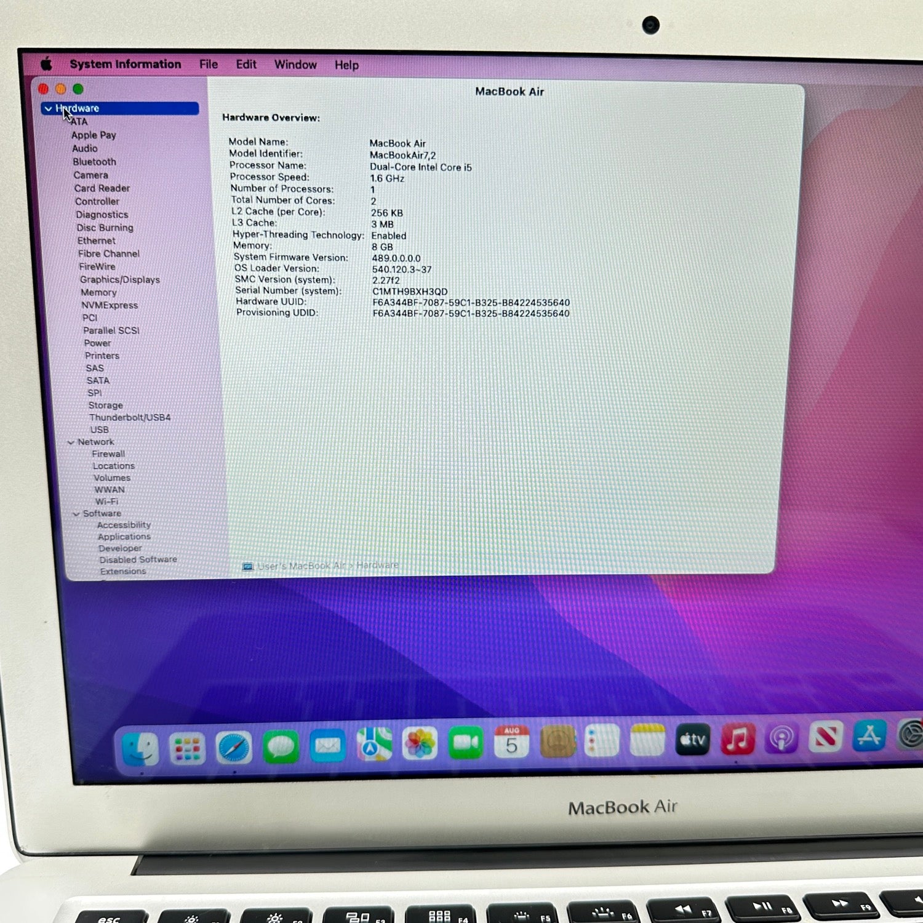Open the Edit menu

click(x=246, y=65)
